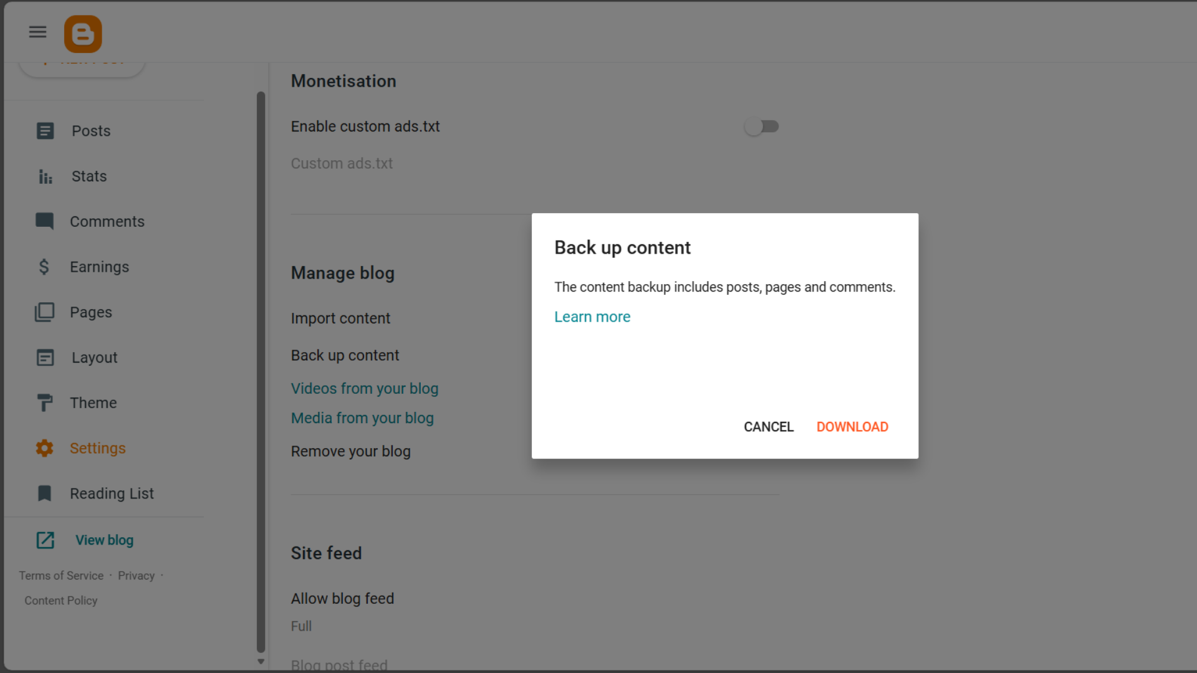Open the Learn more link
This screenshot has width=1197, height=673.
coord(592,317)
